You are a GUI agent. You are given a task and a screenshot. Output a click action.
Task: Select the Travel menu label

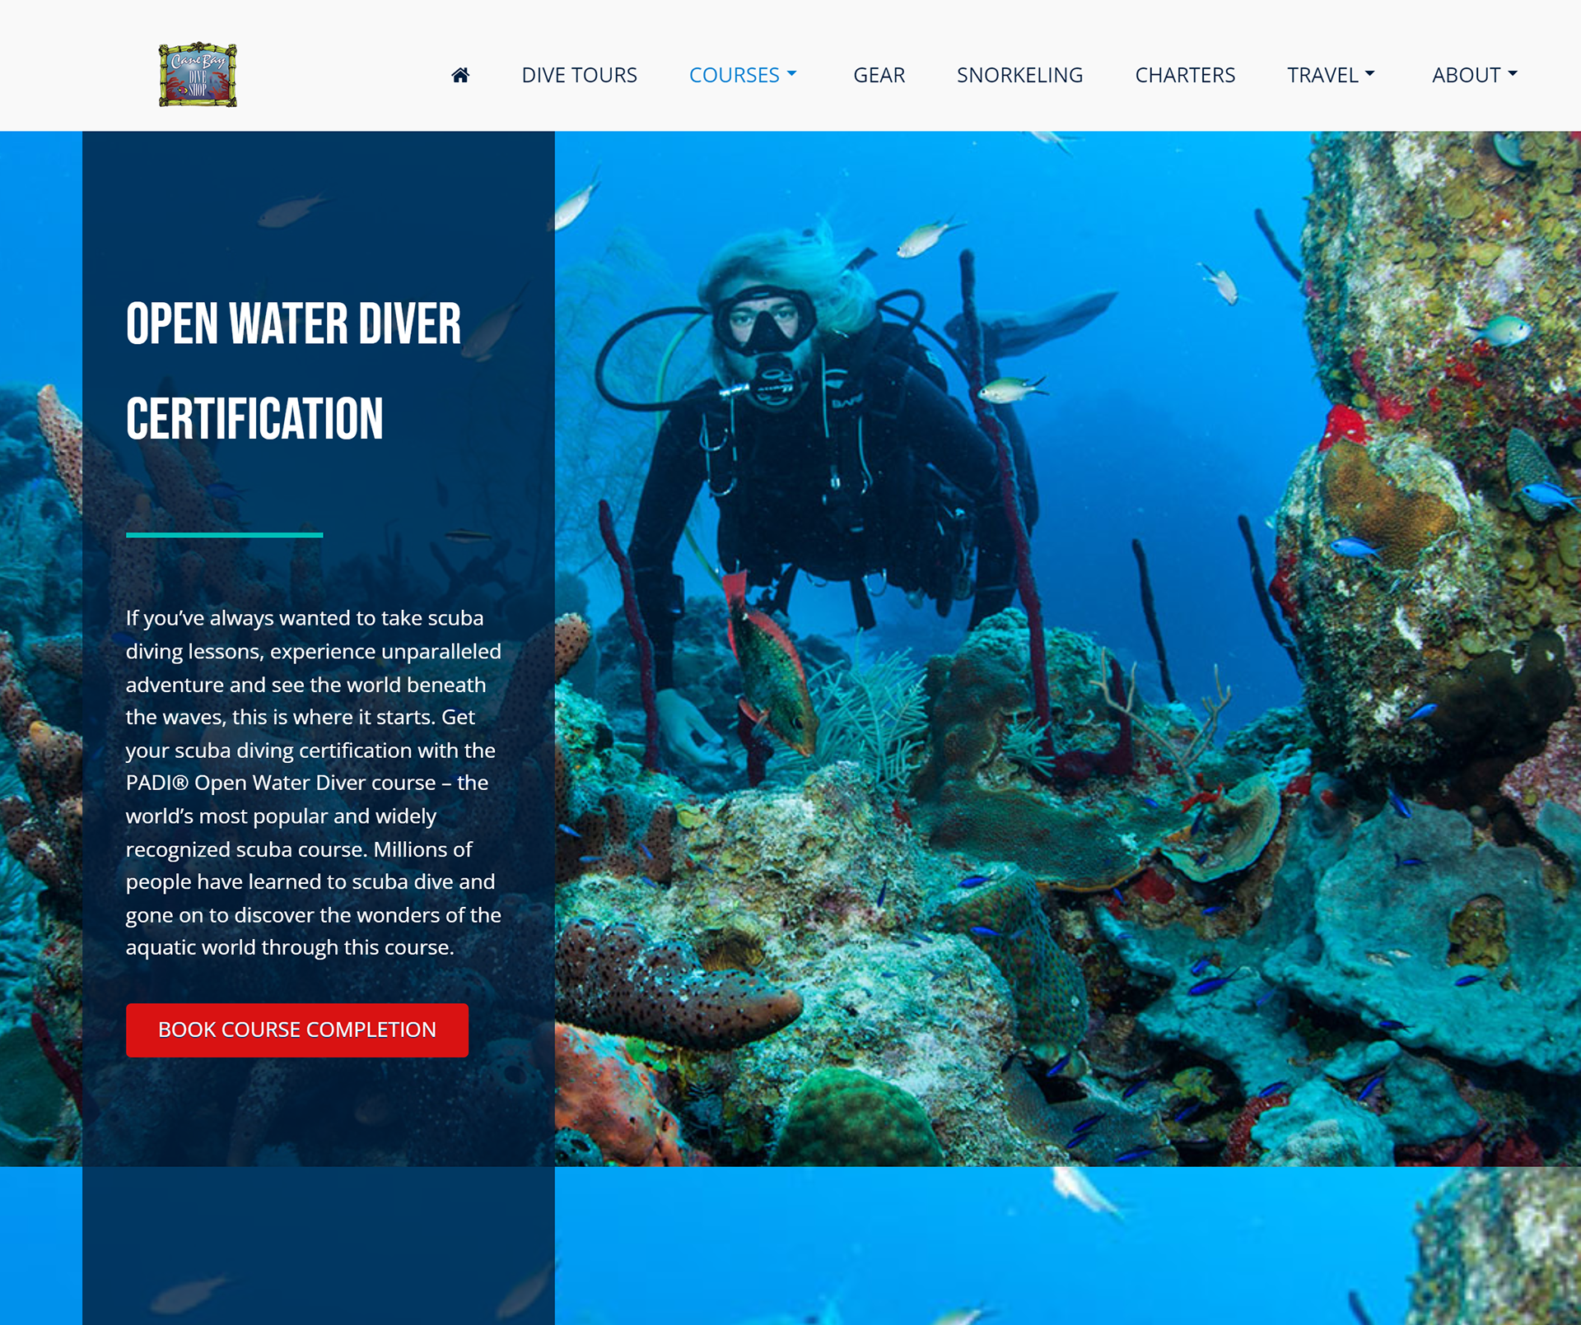[x=1322, y=75]
